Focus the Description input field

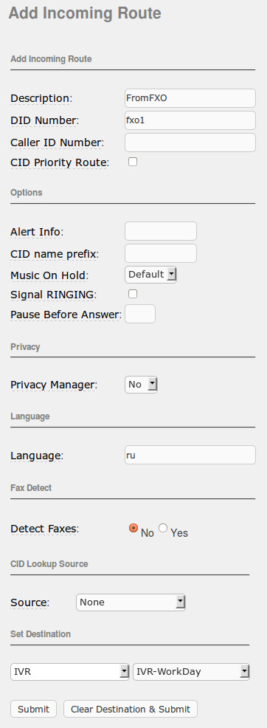click(190, 98)
